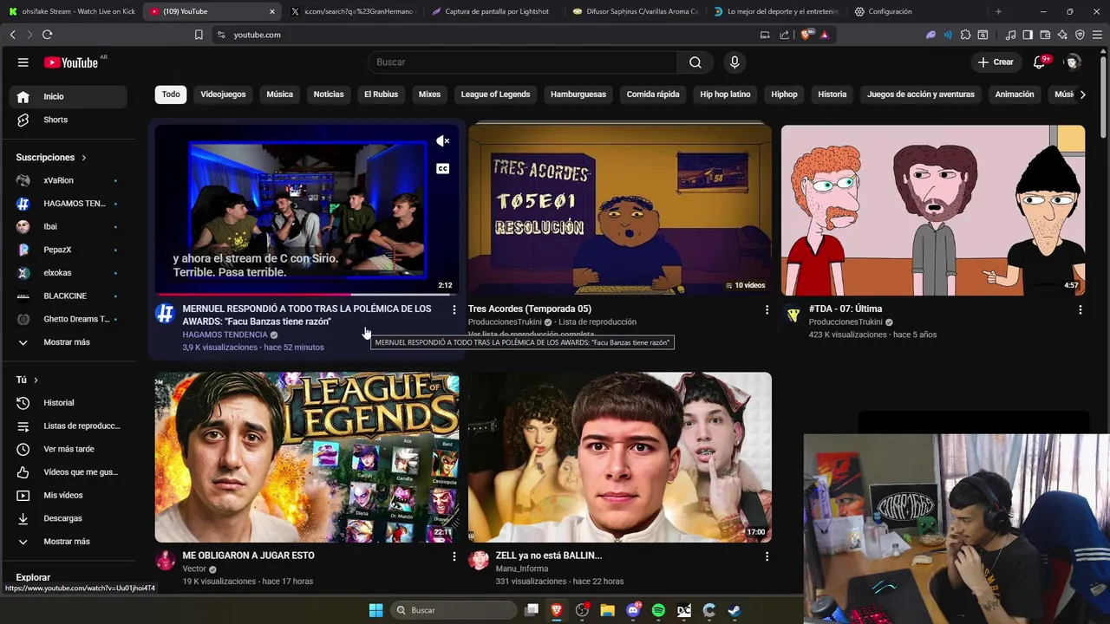
Task: Open PepazX channel subscription
Action: pos(69,250)
